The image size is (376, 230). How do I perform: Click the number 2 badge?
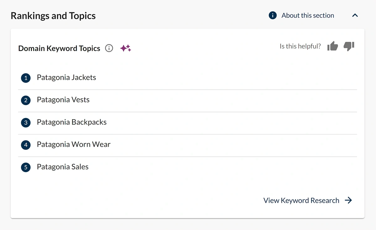coord(26,100)
